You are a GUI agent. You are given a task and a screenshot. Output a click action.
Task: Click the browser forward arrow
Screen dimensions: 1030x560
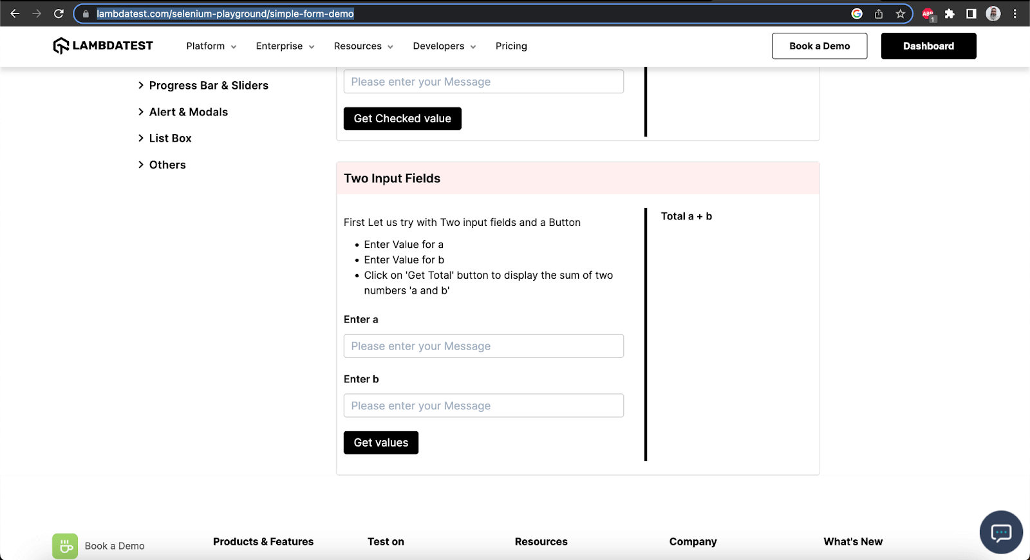click(37, 14)
